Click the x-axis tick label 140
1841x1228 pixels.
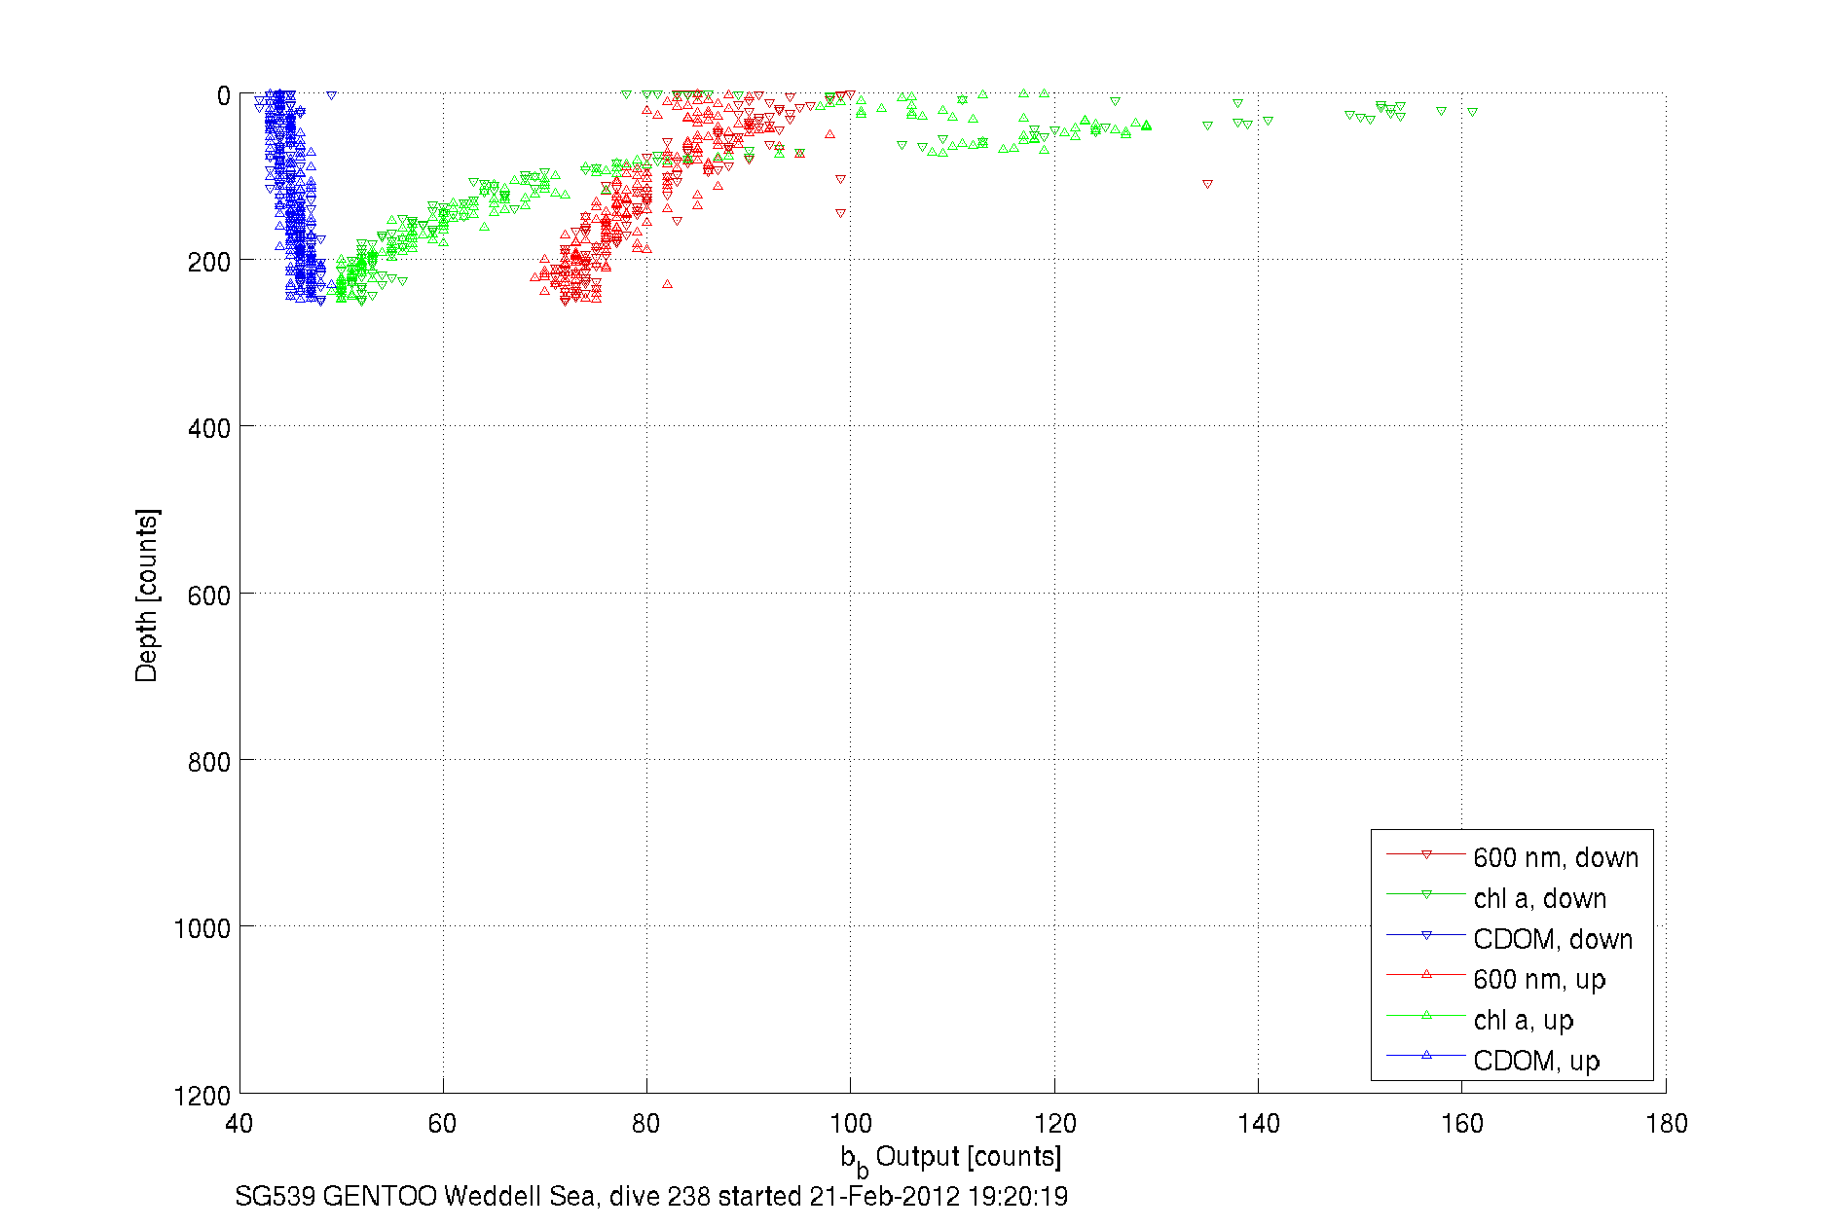click(x=1258, y=1124)
